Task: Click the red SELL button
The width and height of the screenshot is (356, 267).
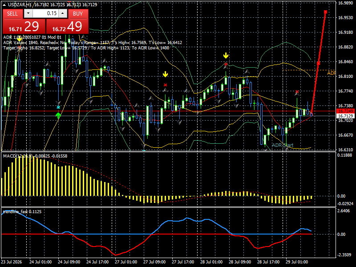Action: pyautogui.click(x=12, y=14)
